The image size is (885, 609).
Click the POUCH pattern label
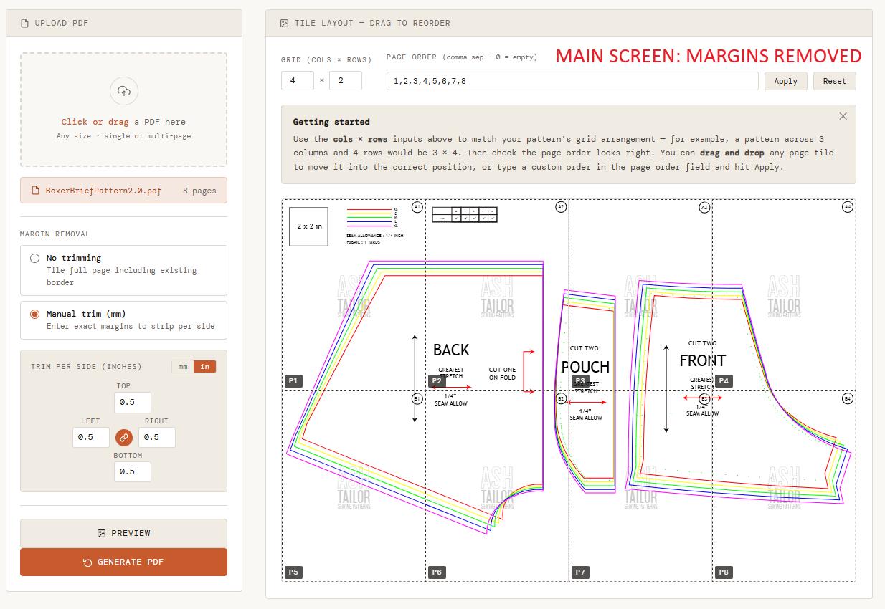coord(585,367)
